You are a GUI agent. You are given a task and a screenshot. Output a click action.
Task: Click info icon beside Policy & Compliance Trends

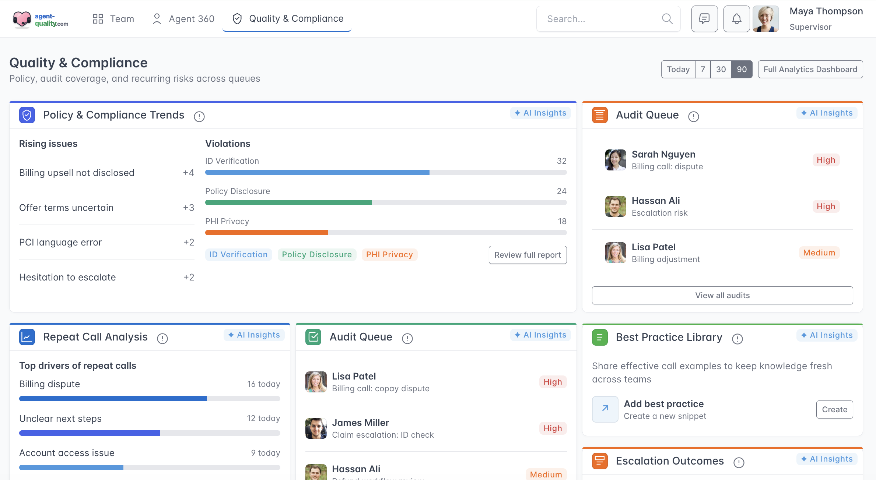(x=199, y=116)
